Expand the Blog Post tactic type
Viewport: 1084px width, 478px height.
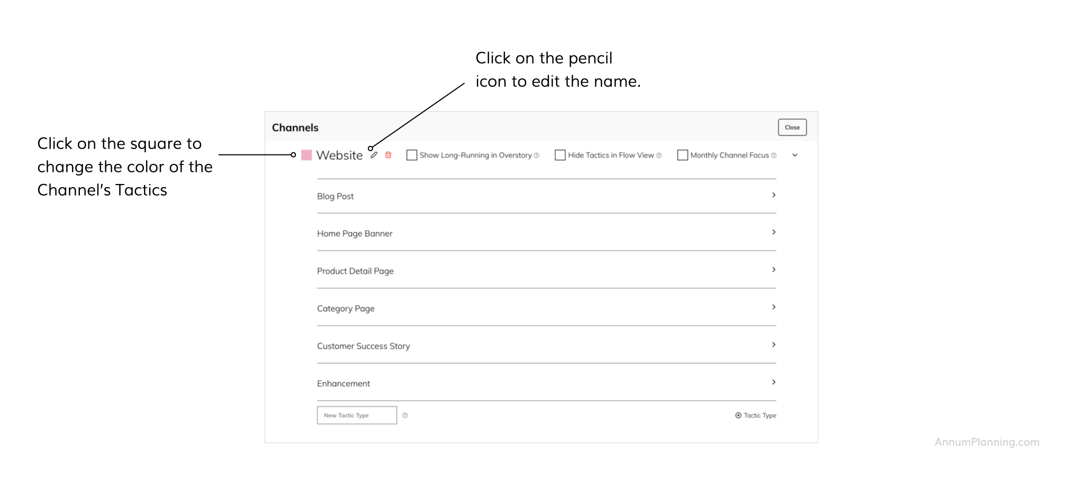[x=773, y=195]
